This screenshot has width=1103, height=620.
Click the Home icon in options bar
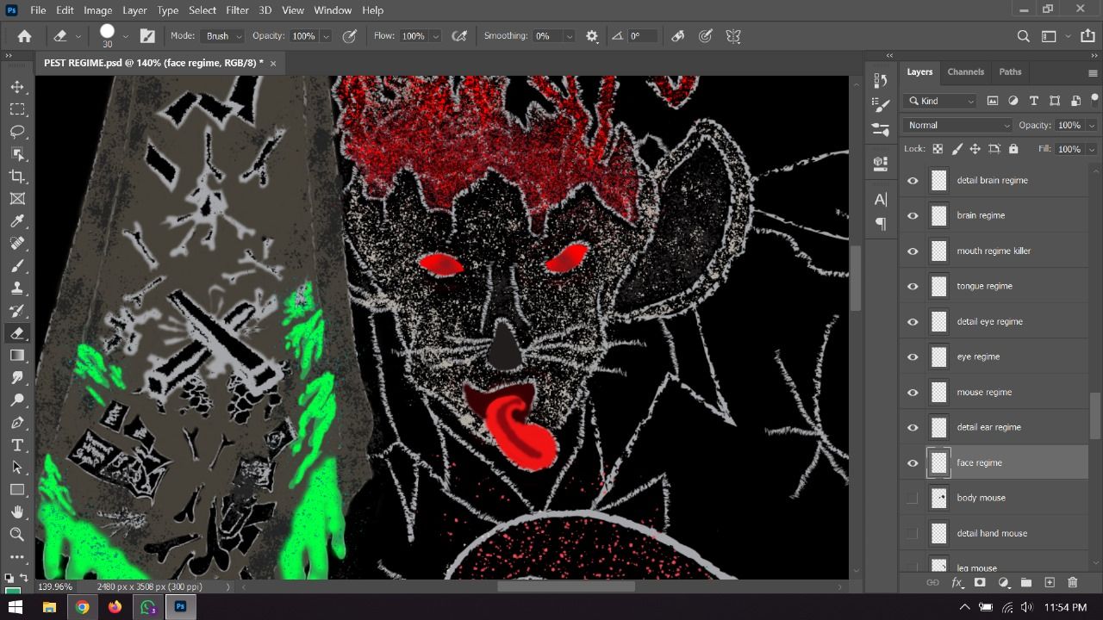(24, 36)
